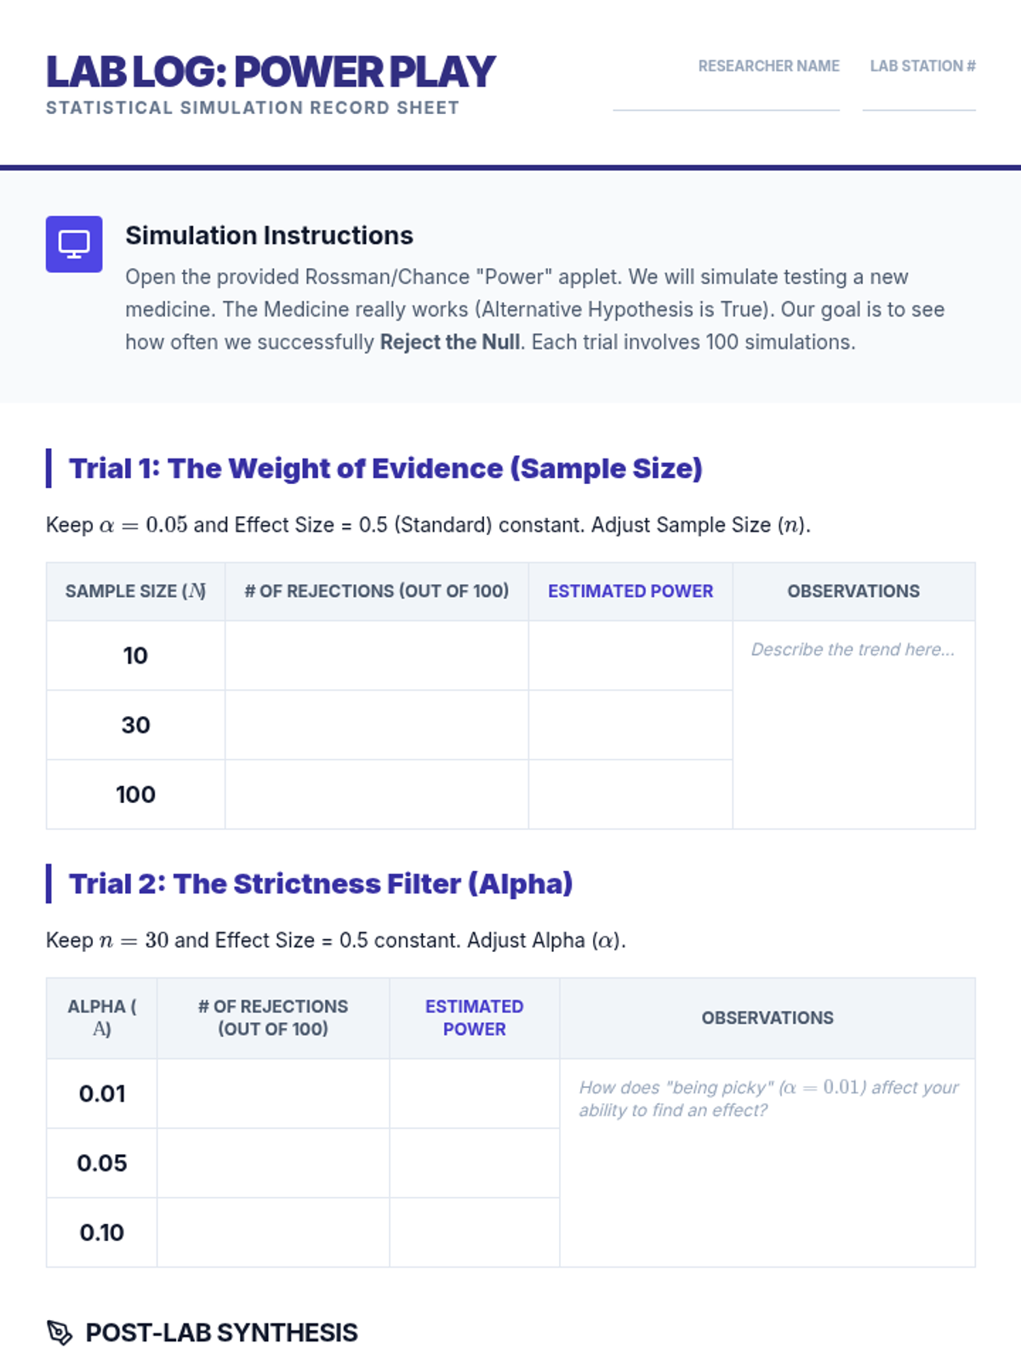Click the Trial 2 Strictness Filter heading

(321, 884)
